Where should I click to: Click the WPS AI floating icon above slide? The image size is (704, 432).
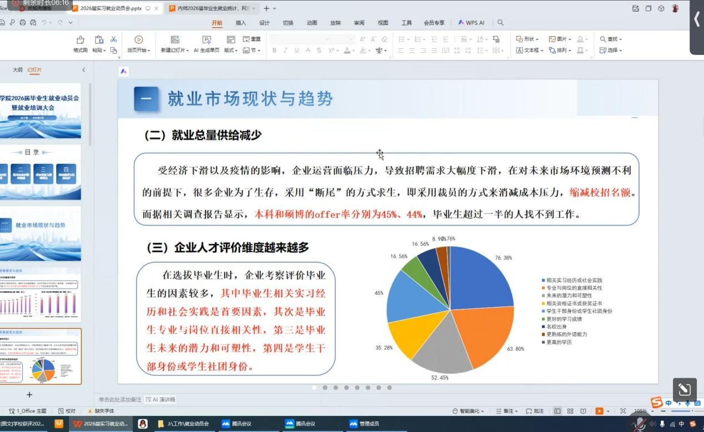(124, 72)
